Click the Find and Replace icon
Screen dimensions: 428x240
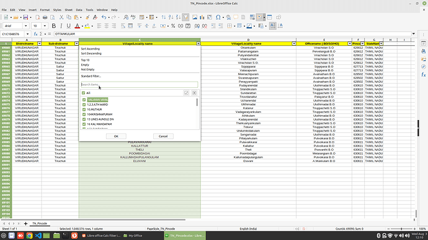click(x=125, y=17)
